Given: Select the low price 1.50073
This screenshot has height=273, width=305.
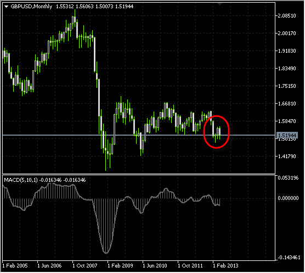Looking at the screenshot, I should click(x=104, y=7).
